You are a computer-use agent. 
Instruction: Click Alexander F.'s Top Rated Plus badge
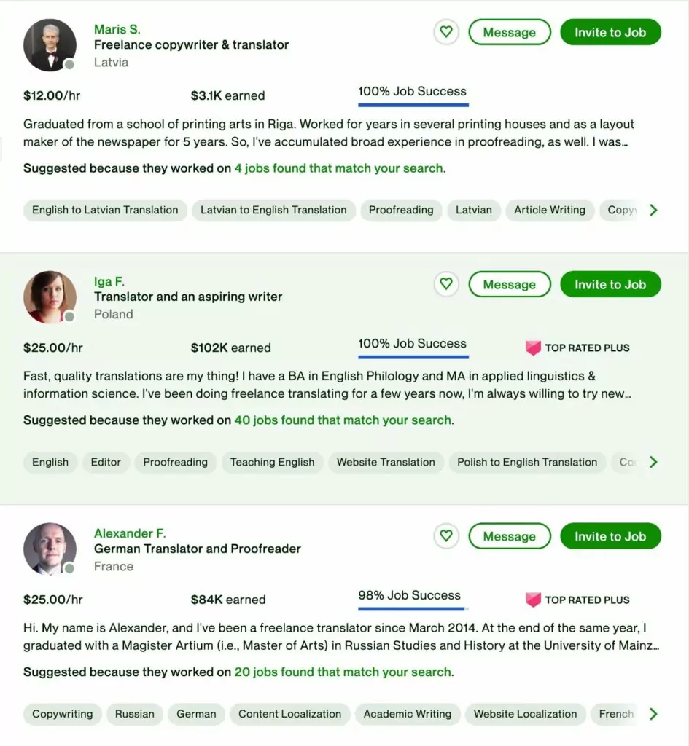click(x=577, y=600)
